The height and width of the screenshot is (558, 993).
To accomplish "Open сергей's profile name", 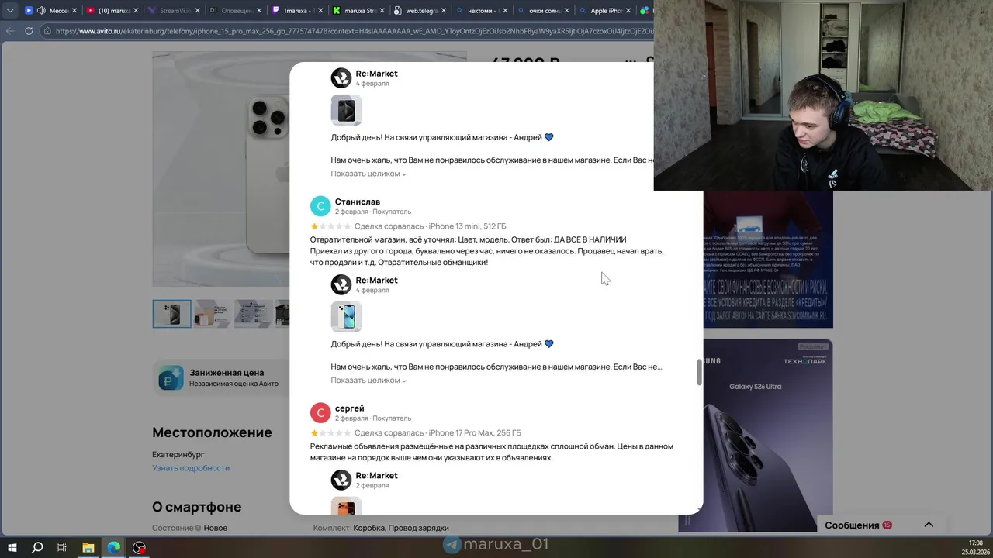I will click(x=349, y=408).
